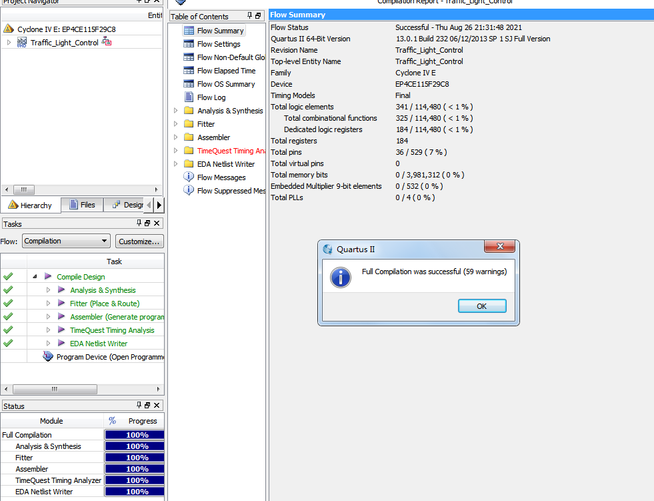Run TimeQuest Timing Analysis play icon
Viewport: 654px width, 501px height.
pos(61,330)
